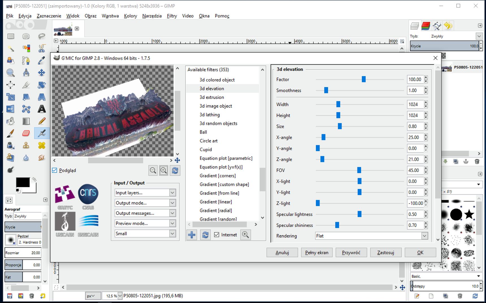Open the Output mode dropdown
486x303 pixels.
(145, 203)
